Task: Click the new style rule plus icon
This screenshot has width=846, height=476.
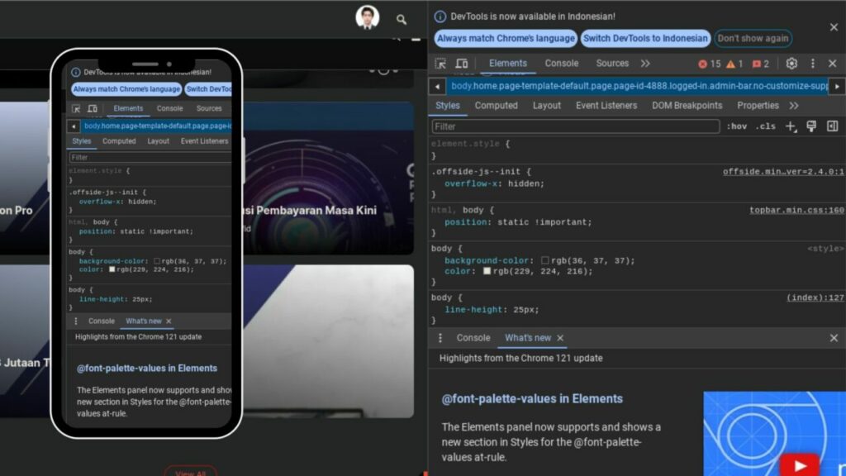Action: (790, 126)
